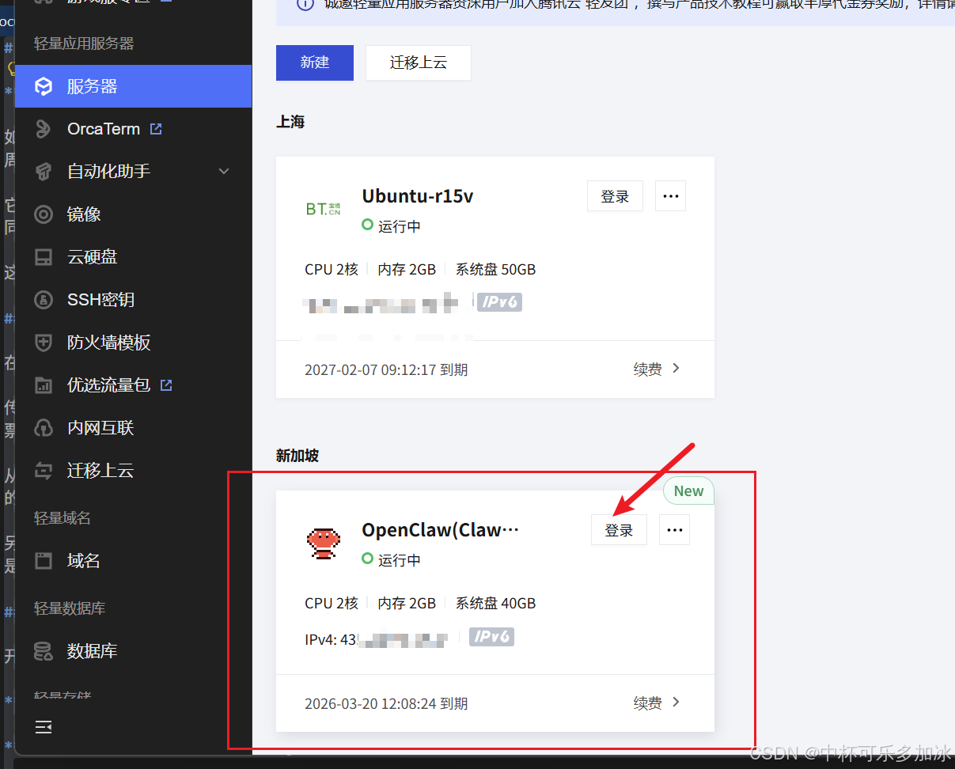Screen dimensions: 955x769
Task: Click the 轻量域名 section label
Action: click(x=63, y=518)
